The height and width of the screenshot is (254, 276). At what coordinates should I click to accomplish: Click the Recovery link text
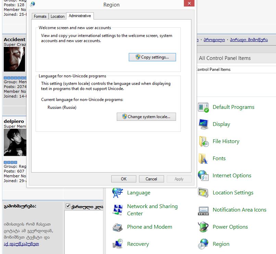tap(138, 244)
